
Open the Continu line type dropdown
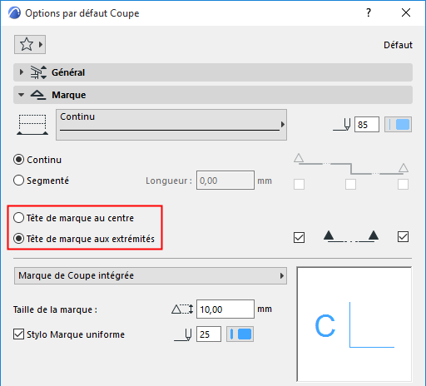point(171,125)
